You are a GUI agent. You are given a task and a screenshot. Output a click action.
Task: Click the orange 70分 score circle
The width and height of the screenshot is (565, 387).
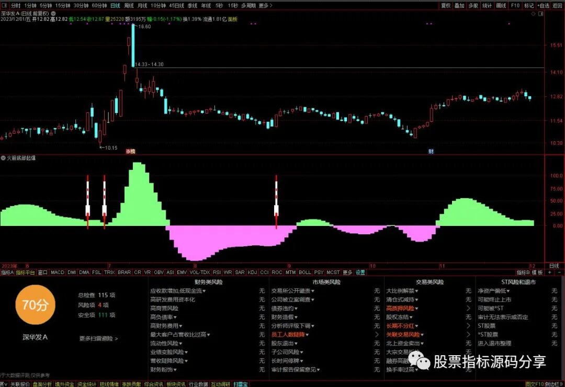[x=36, y=305]
